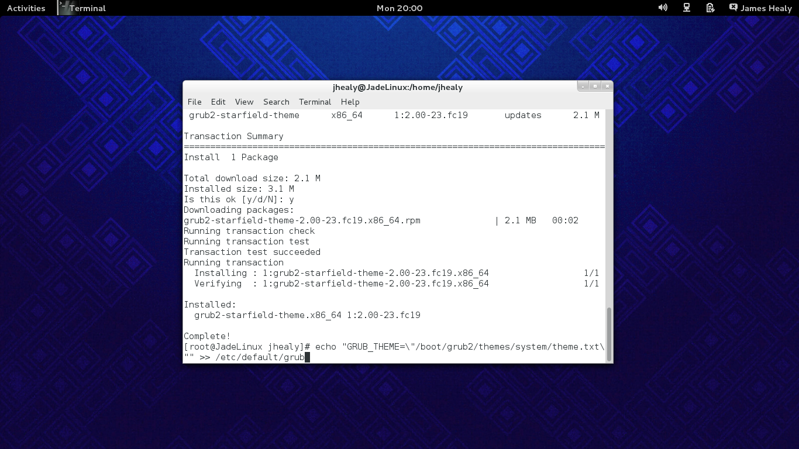Open the Terminal menu in the menu bar
Screen dimensions: 799x449
pos(315,102)
